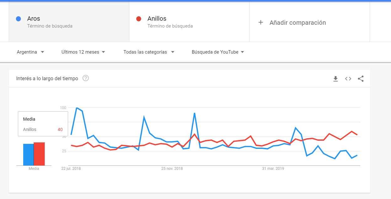This screenshot has height=199, width=391.
Task: Click the 22 jul. 2018 date label
Action: pyautogui.click(x=71, y=169)
